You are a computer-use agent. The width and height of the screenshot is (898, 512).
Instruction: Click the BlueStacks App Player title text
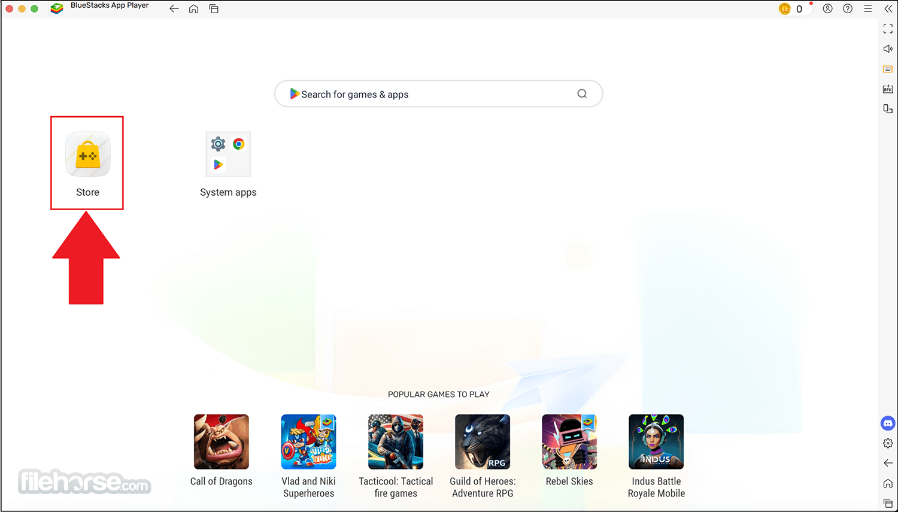coord(110,5)
